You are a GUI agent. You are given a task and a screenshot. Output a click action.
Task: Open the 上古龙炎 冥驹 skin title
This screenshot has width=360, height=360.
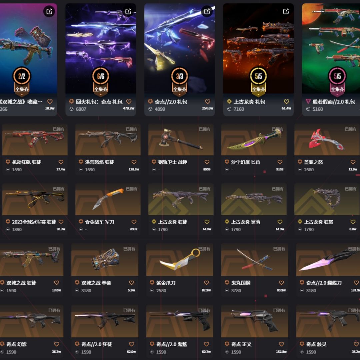click(x=245, y=222)
